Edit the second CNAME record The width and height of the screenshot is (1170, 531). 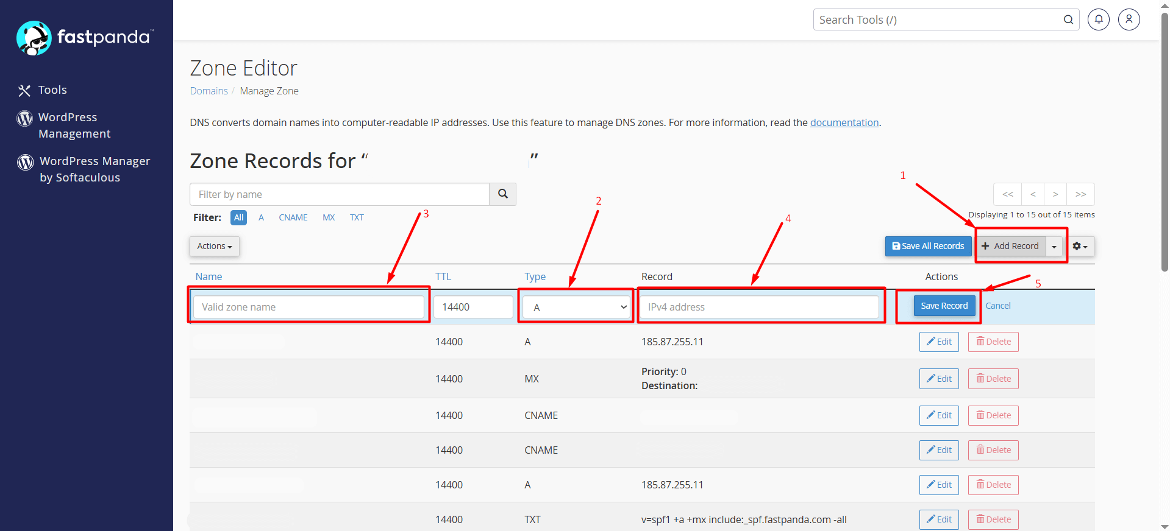[x=939, y=450]
